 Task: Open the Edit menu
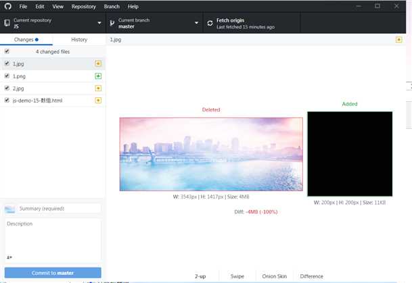(40, 7)
